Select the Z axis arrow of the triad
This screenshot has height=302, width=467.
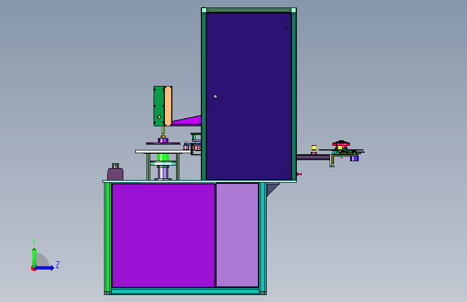(45, 268)
